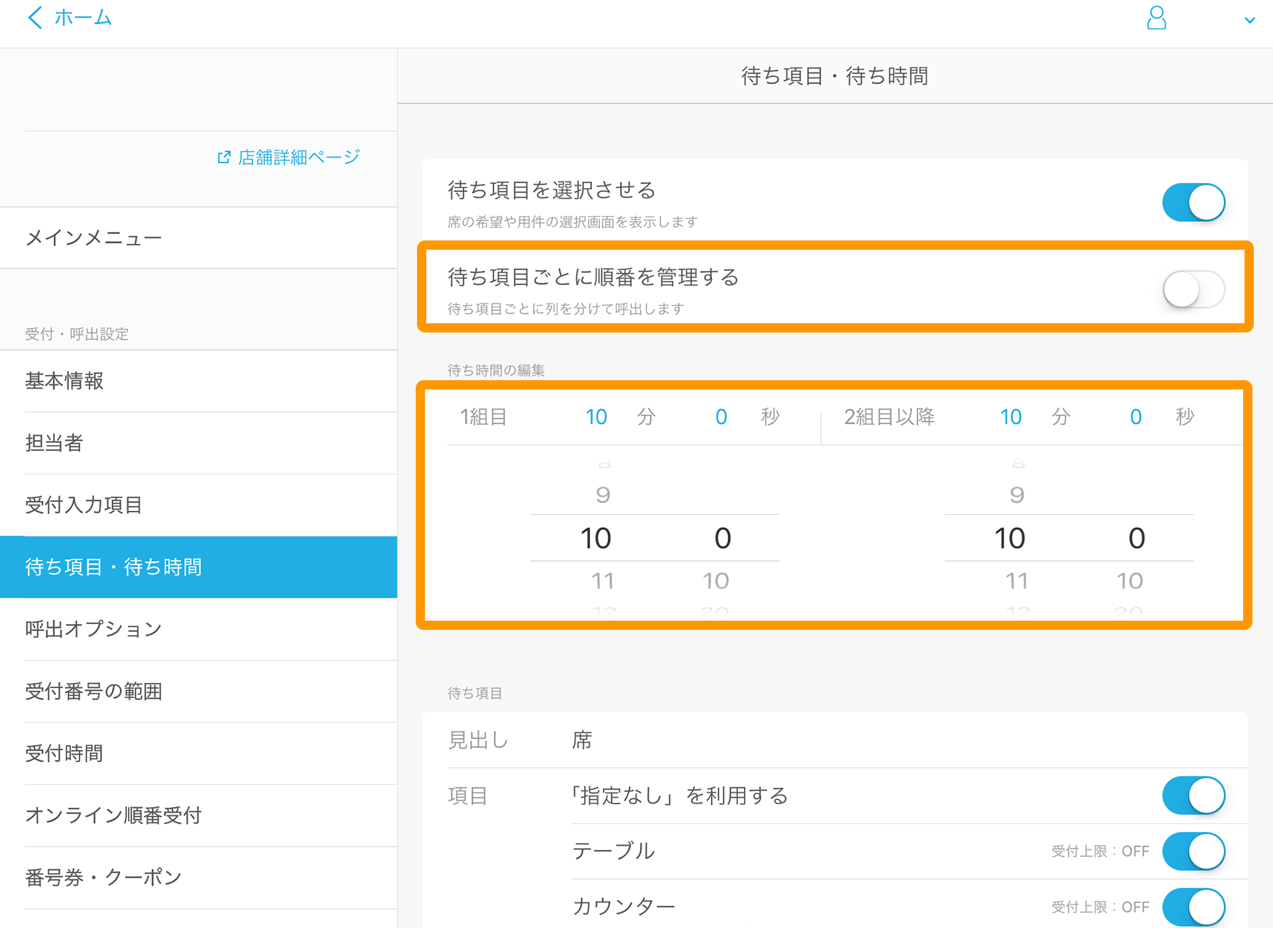1273x928 pixels.
Task: Pick 9 in the 2組目以降 minutes wheel
Action: (1017, 495)
